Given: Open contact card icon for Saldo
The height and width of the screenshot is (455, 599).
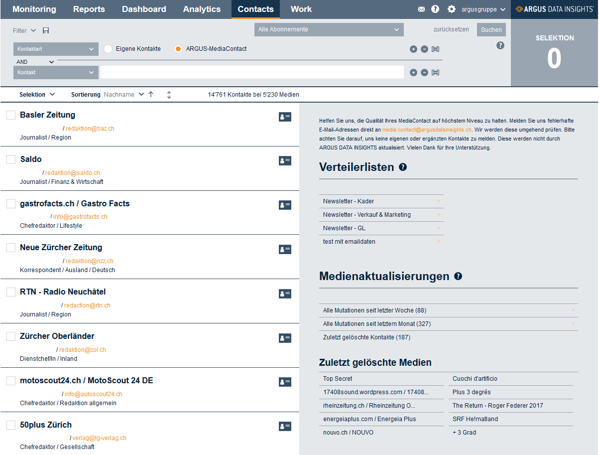Looking at the screenshot, I should [285, 160].
